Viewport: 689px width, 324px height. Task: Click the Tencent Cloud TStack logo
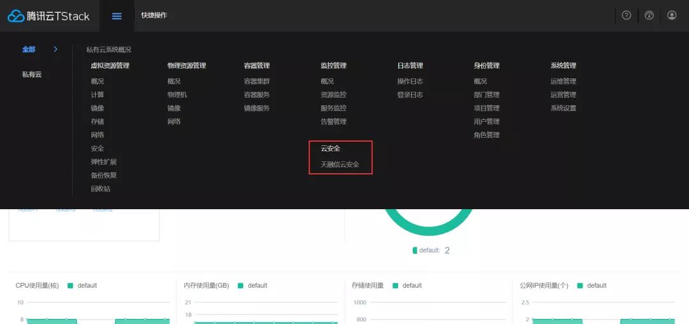49,16
